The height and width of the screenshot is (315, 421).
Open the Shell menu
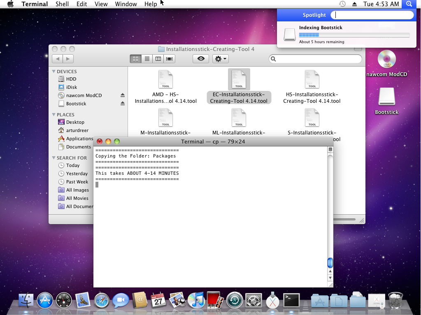pyautogui.click(x=62, y=4)
